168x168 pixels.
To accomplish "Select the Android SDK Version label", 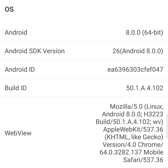I will (x=35, y=51).
